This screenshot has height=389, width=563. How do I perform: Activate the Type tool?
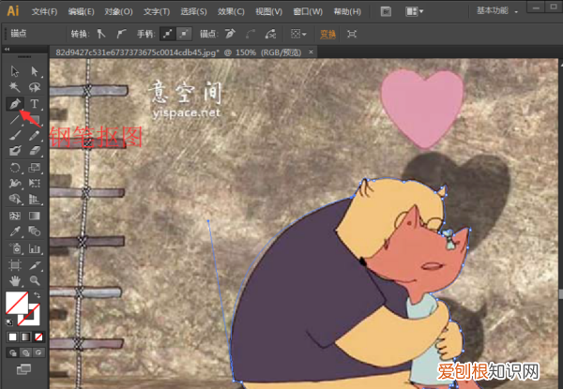tap(34, 103)
